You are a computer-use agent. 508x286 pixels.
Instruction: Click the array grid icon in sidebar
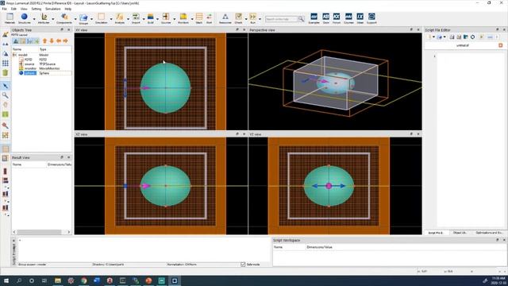[x=6, y=63]
